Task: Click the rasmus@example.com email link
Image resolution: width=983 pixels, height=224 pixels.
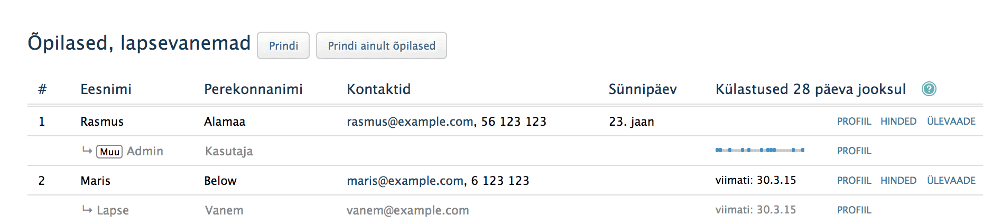Action: tap(410, 122)
